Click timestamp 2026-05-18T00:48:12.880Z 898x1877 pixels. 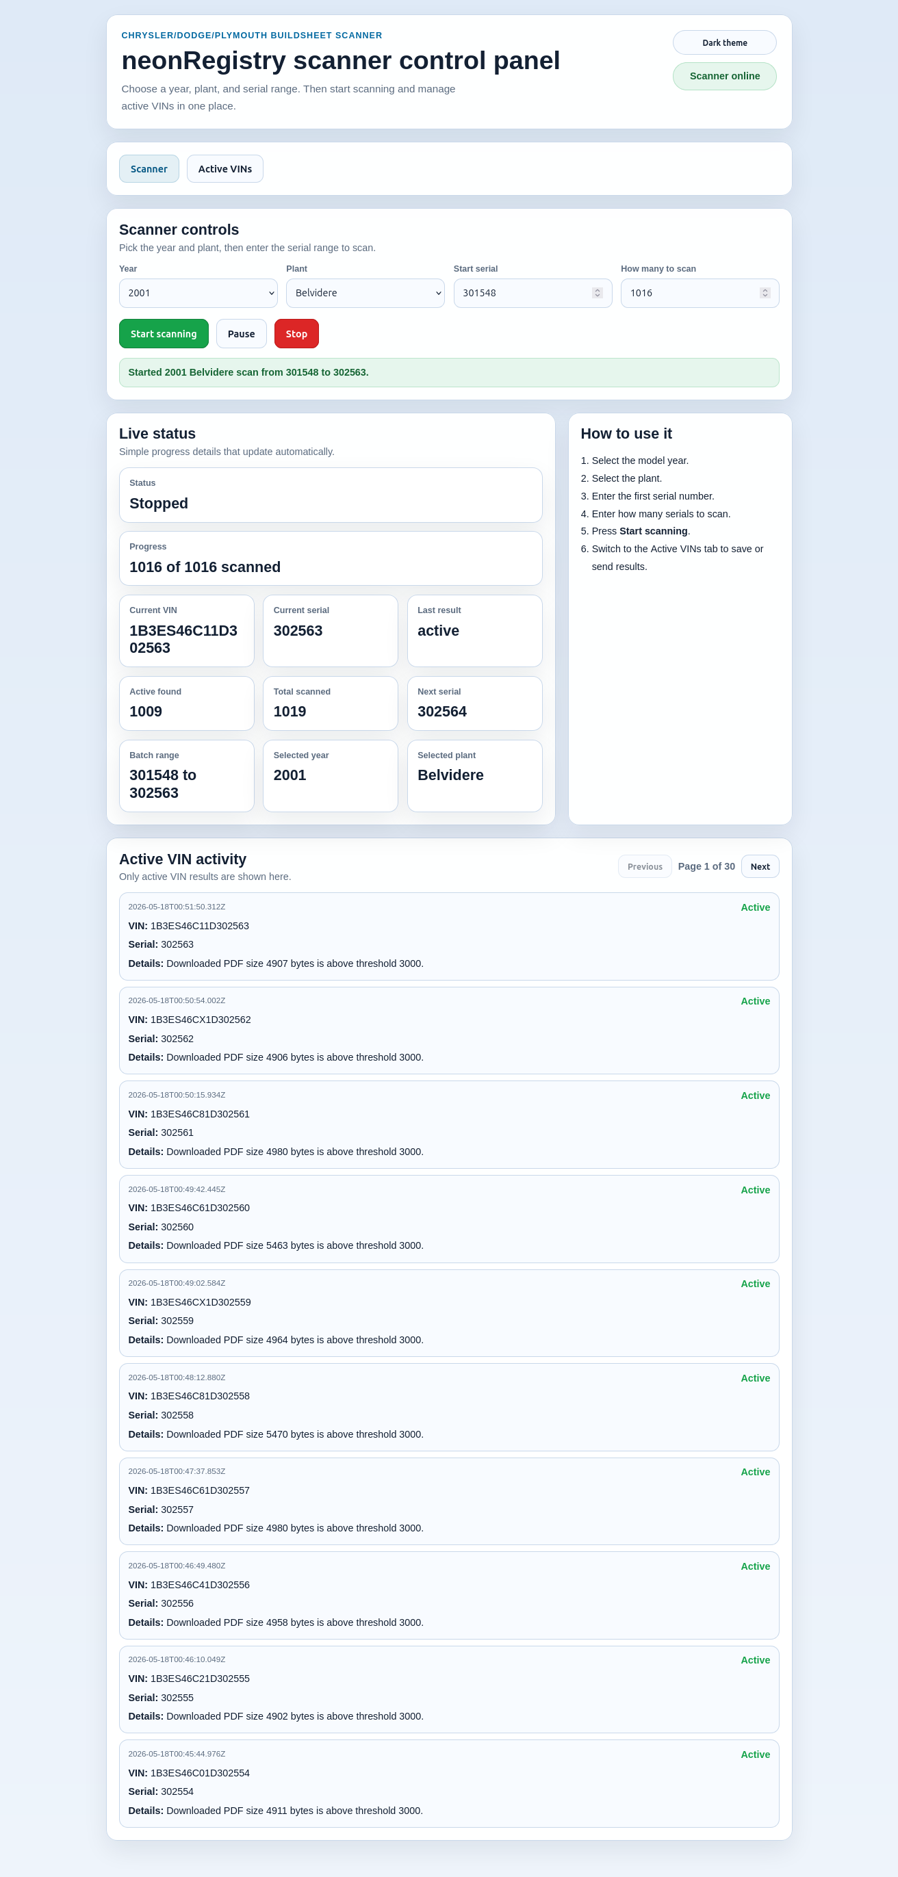177,1377
